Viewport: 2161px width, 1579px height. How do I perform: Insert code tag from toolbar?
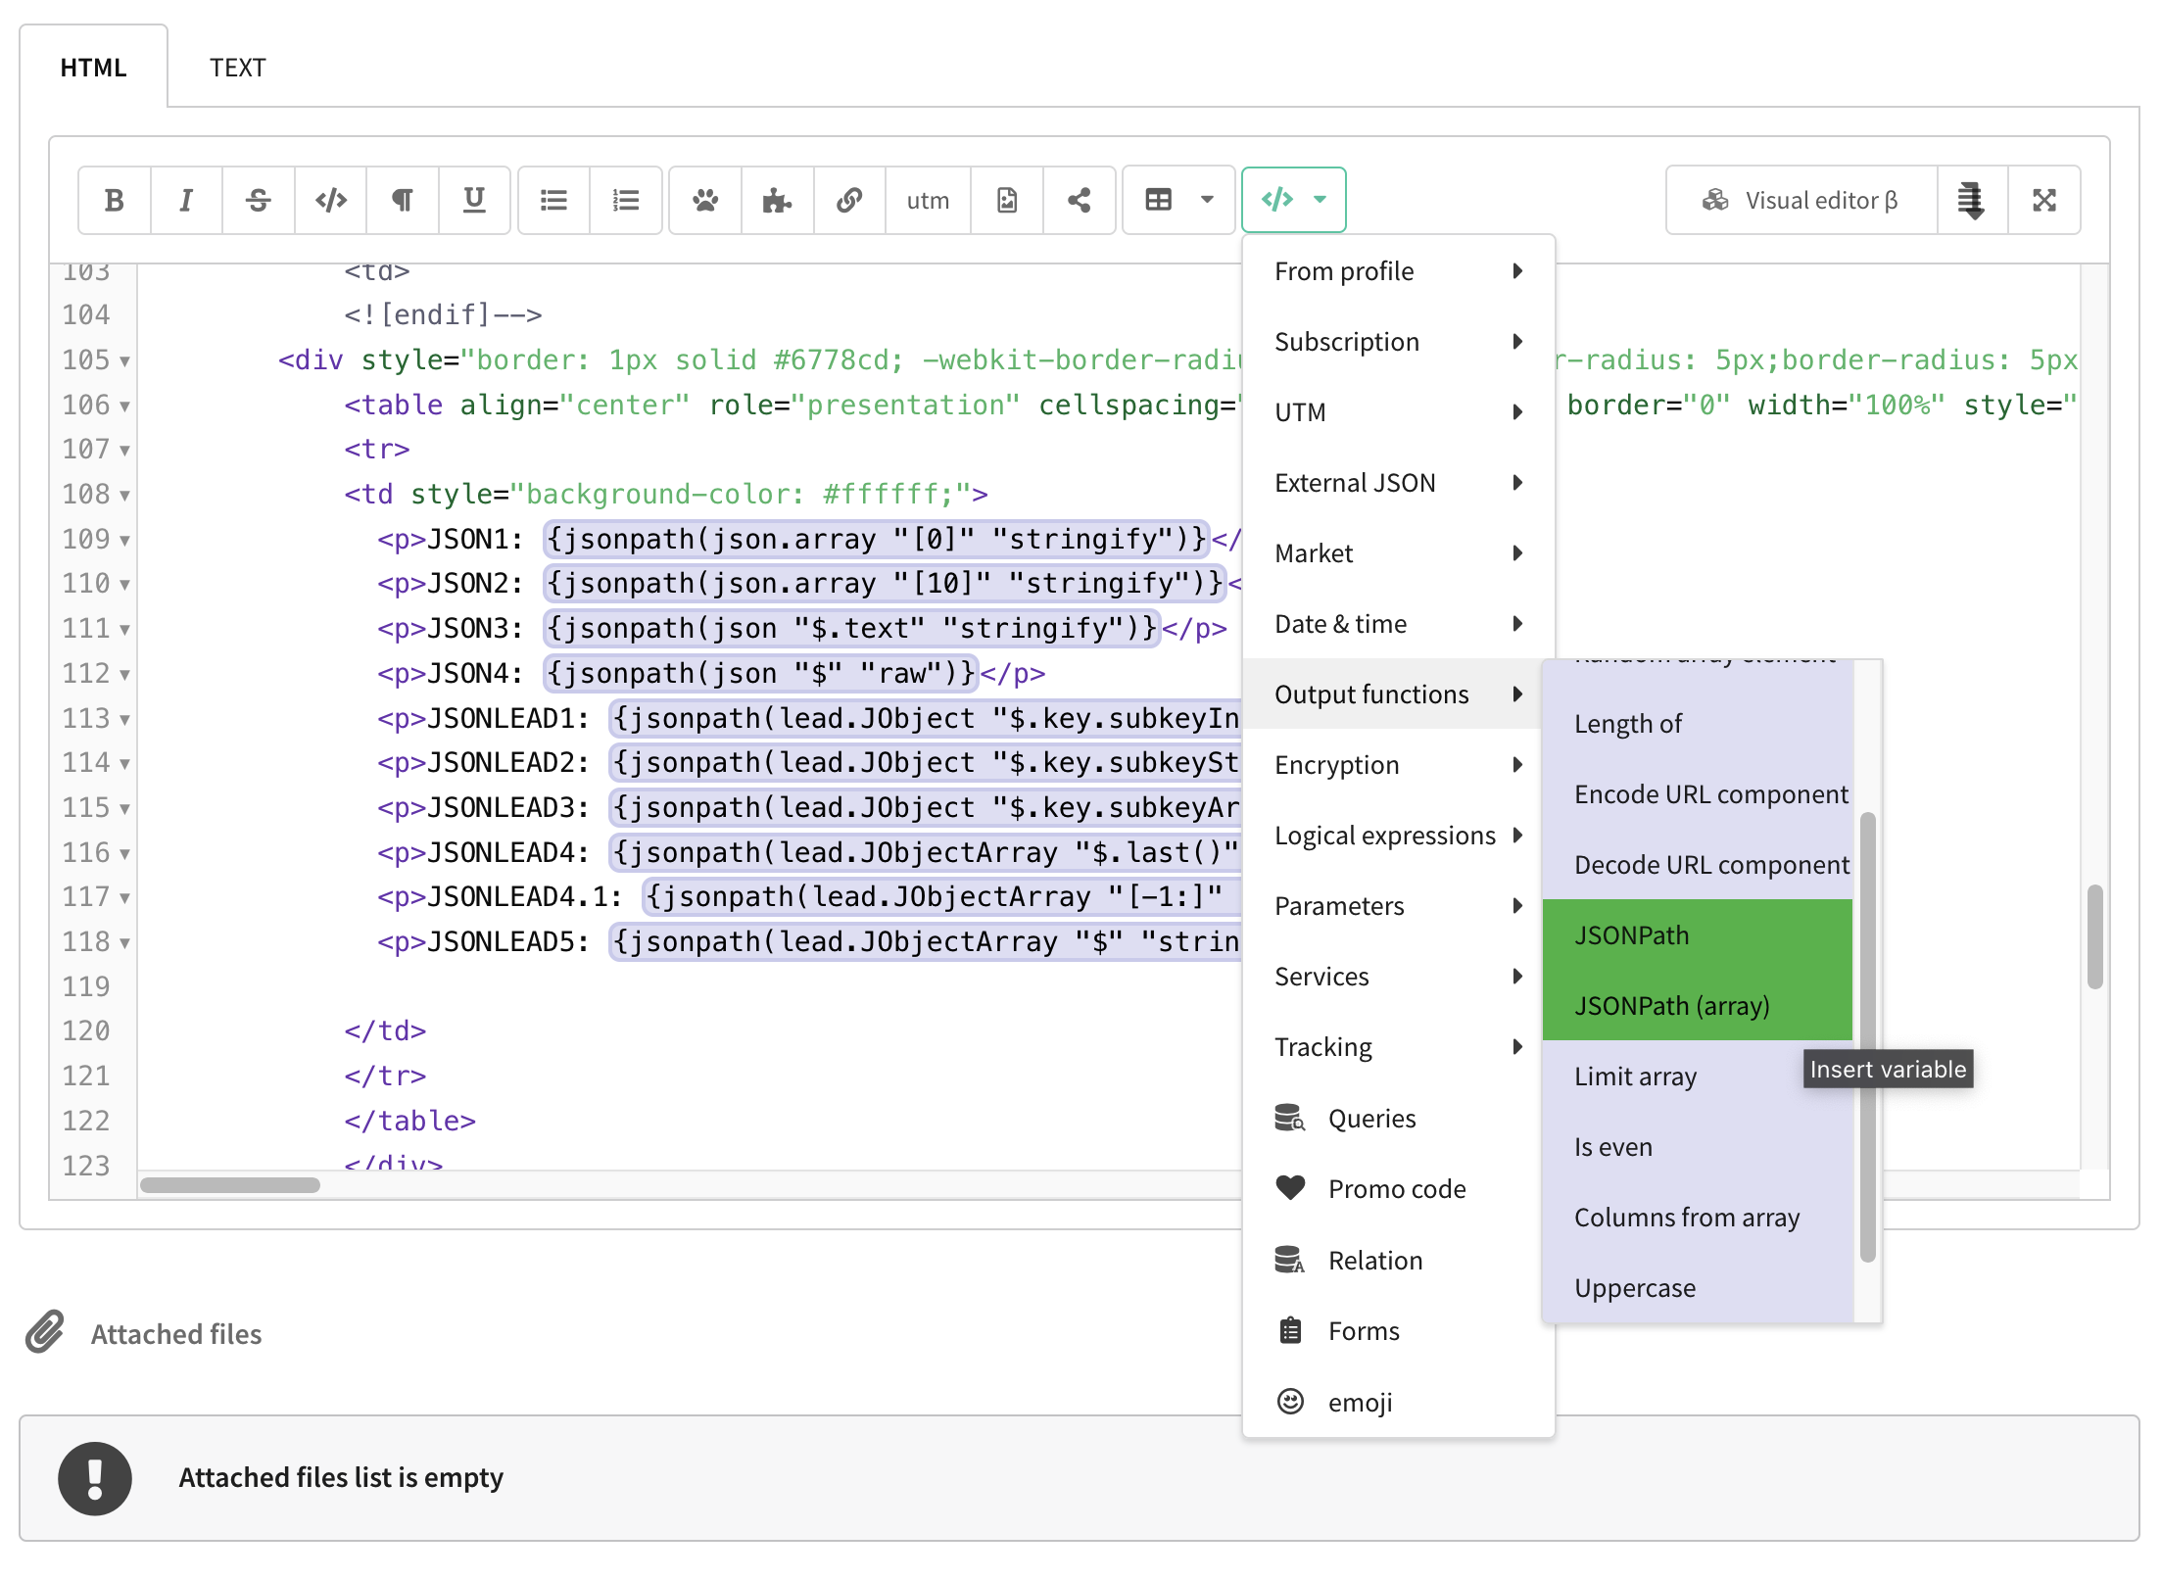(331, 201)
